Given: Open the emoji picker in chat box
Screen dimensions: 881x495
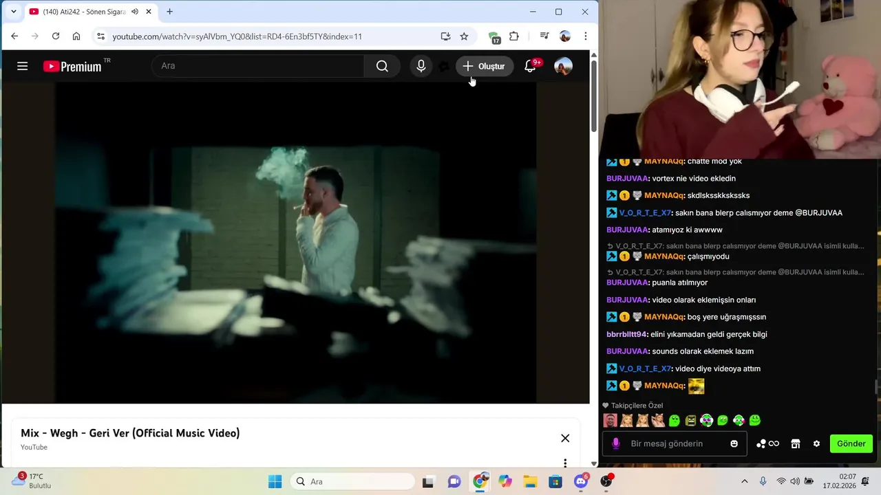Looking at the screenshot, I should 734,443.
